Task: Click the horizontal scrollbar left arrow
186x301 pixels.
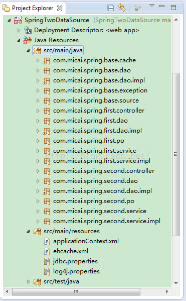Action: (7, 291)
